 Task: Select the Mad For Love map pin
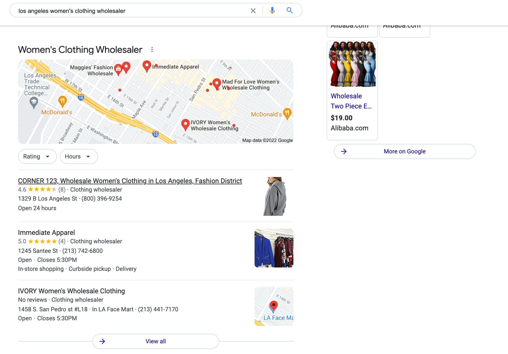pos(217,83)
